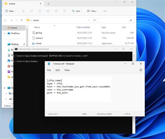Click the Command Prompt title bar icon
Image resolution: width=165 pixels, height=139 pixels.
[16, 49]
